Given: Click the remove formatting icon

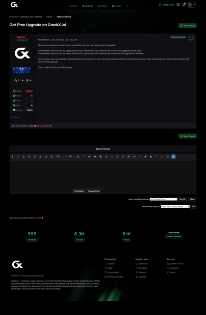Looking at the screenshot, I should pyautogui.click(x=84, y=157).
